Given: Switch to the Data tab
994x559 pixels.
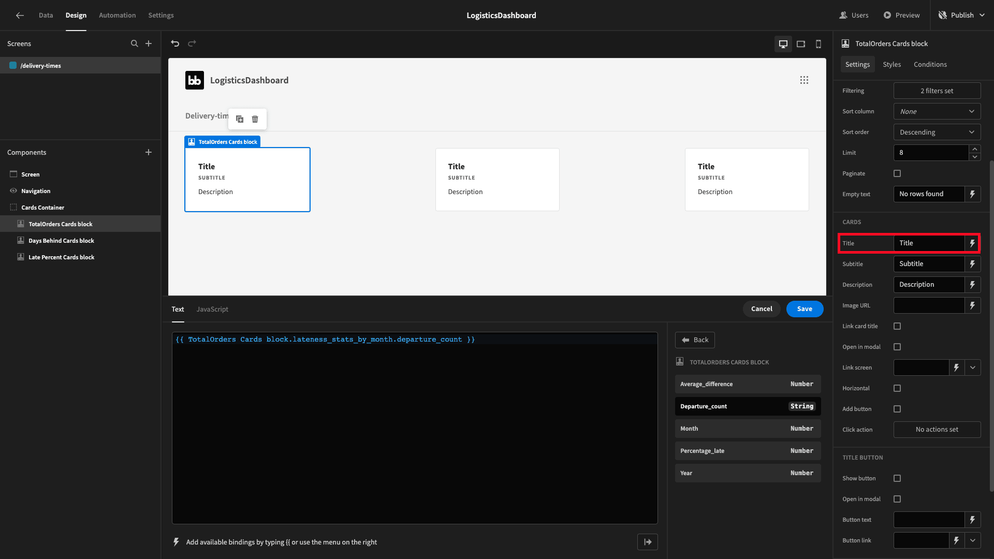Looking at the screenshot, I should (x=46, y=16).
